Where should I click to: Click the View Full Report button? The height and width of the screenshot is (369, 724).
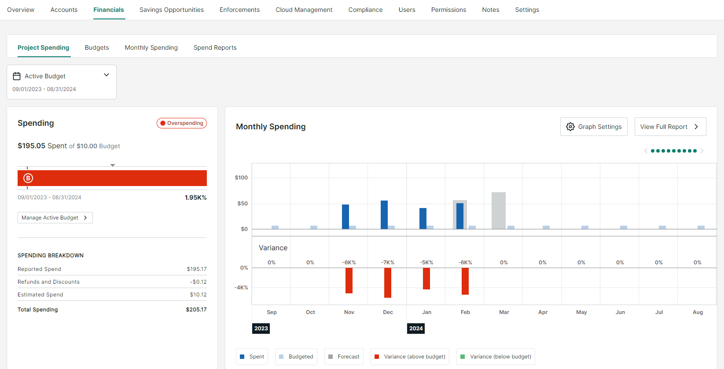click(670, 127)
